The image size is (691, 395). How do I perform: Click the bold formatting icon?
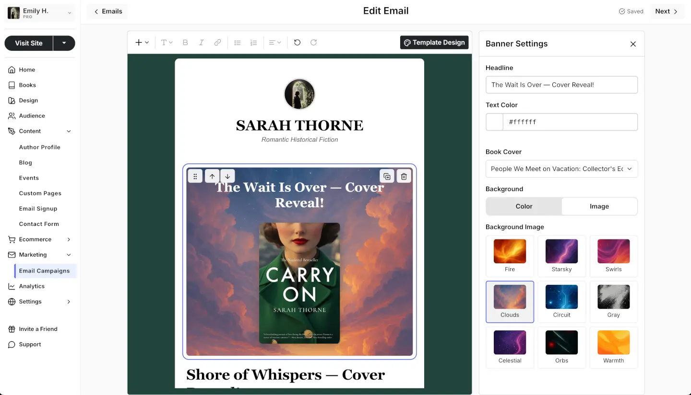[185, 43]
